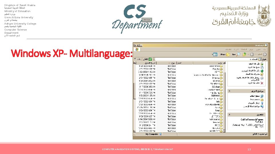Viewport: 275px width, 154px height.
Task: Expand the Links toolbar chevron
Action: [135, 59]
